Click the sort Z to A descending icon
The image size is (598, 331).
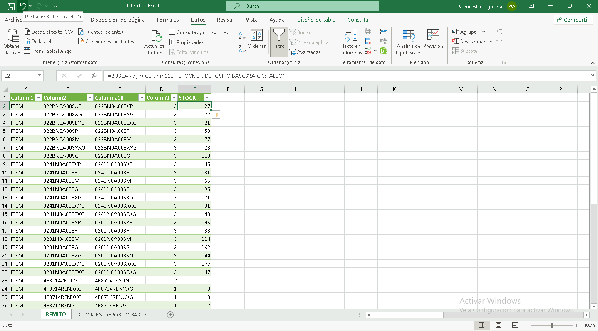click(242, 48)
